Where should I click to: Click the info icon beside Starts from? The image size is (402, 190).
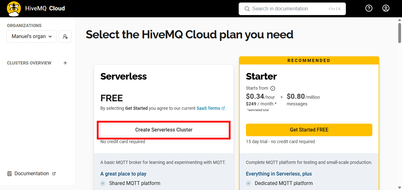pyautogui.click(x=273, y=88)
